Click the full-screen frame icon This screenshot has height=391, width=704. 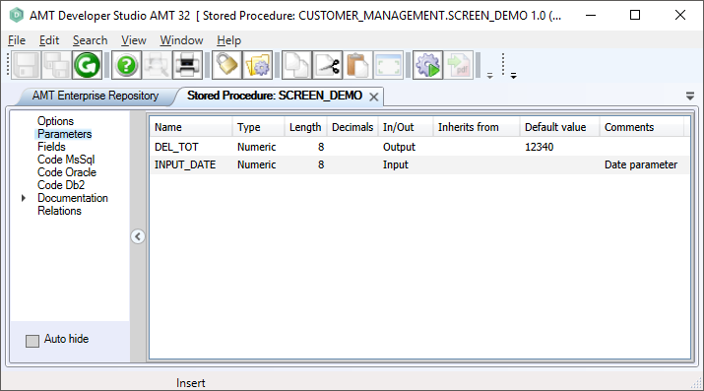click(388, 66)
